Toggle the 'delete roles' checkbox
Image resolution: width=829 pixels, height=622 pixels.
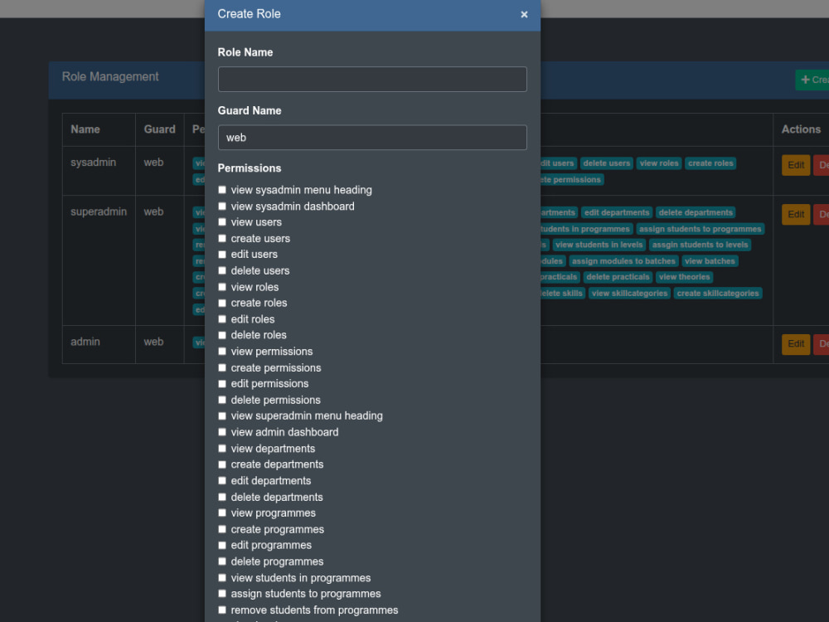pyautogui.click(x=222, y=335)
